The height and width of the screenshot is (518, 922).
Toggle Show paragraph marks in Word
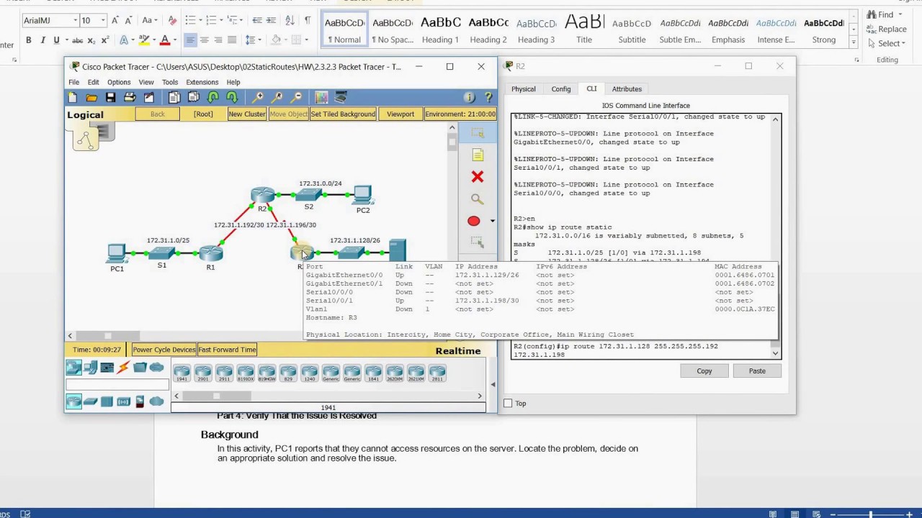tap(308, 20)
